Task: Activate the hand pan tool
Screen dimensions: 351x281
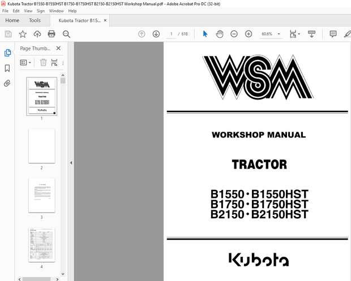Action: [220, 34]
